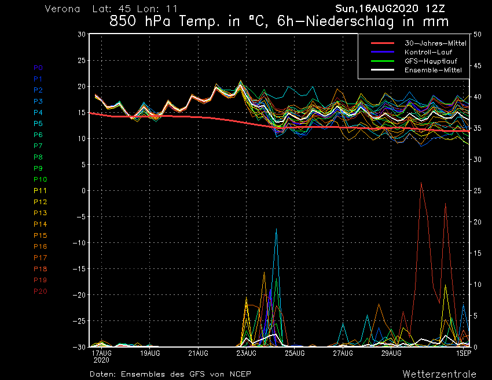Image resolution: width=492 pixels, height=380 pixels.
Task: Click the red 30-Jahres-Mittel legend line
Action: 383,43
